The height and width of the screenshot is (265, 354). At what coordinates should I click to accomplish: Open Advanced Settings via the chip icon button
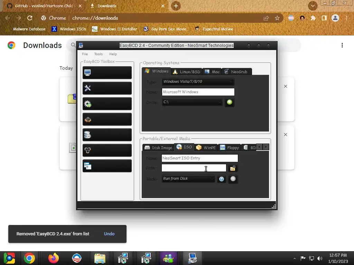[107, 119]
